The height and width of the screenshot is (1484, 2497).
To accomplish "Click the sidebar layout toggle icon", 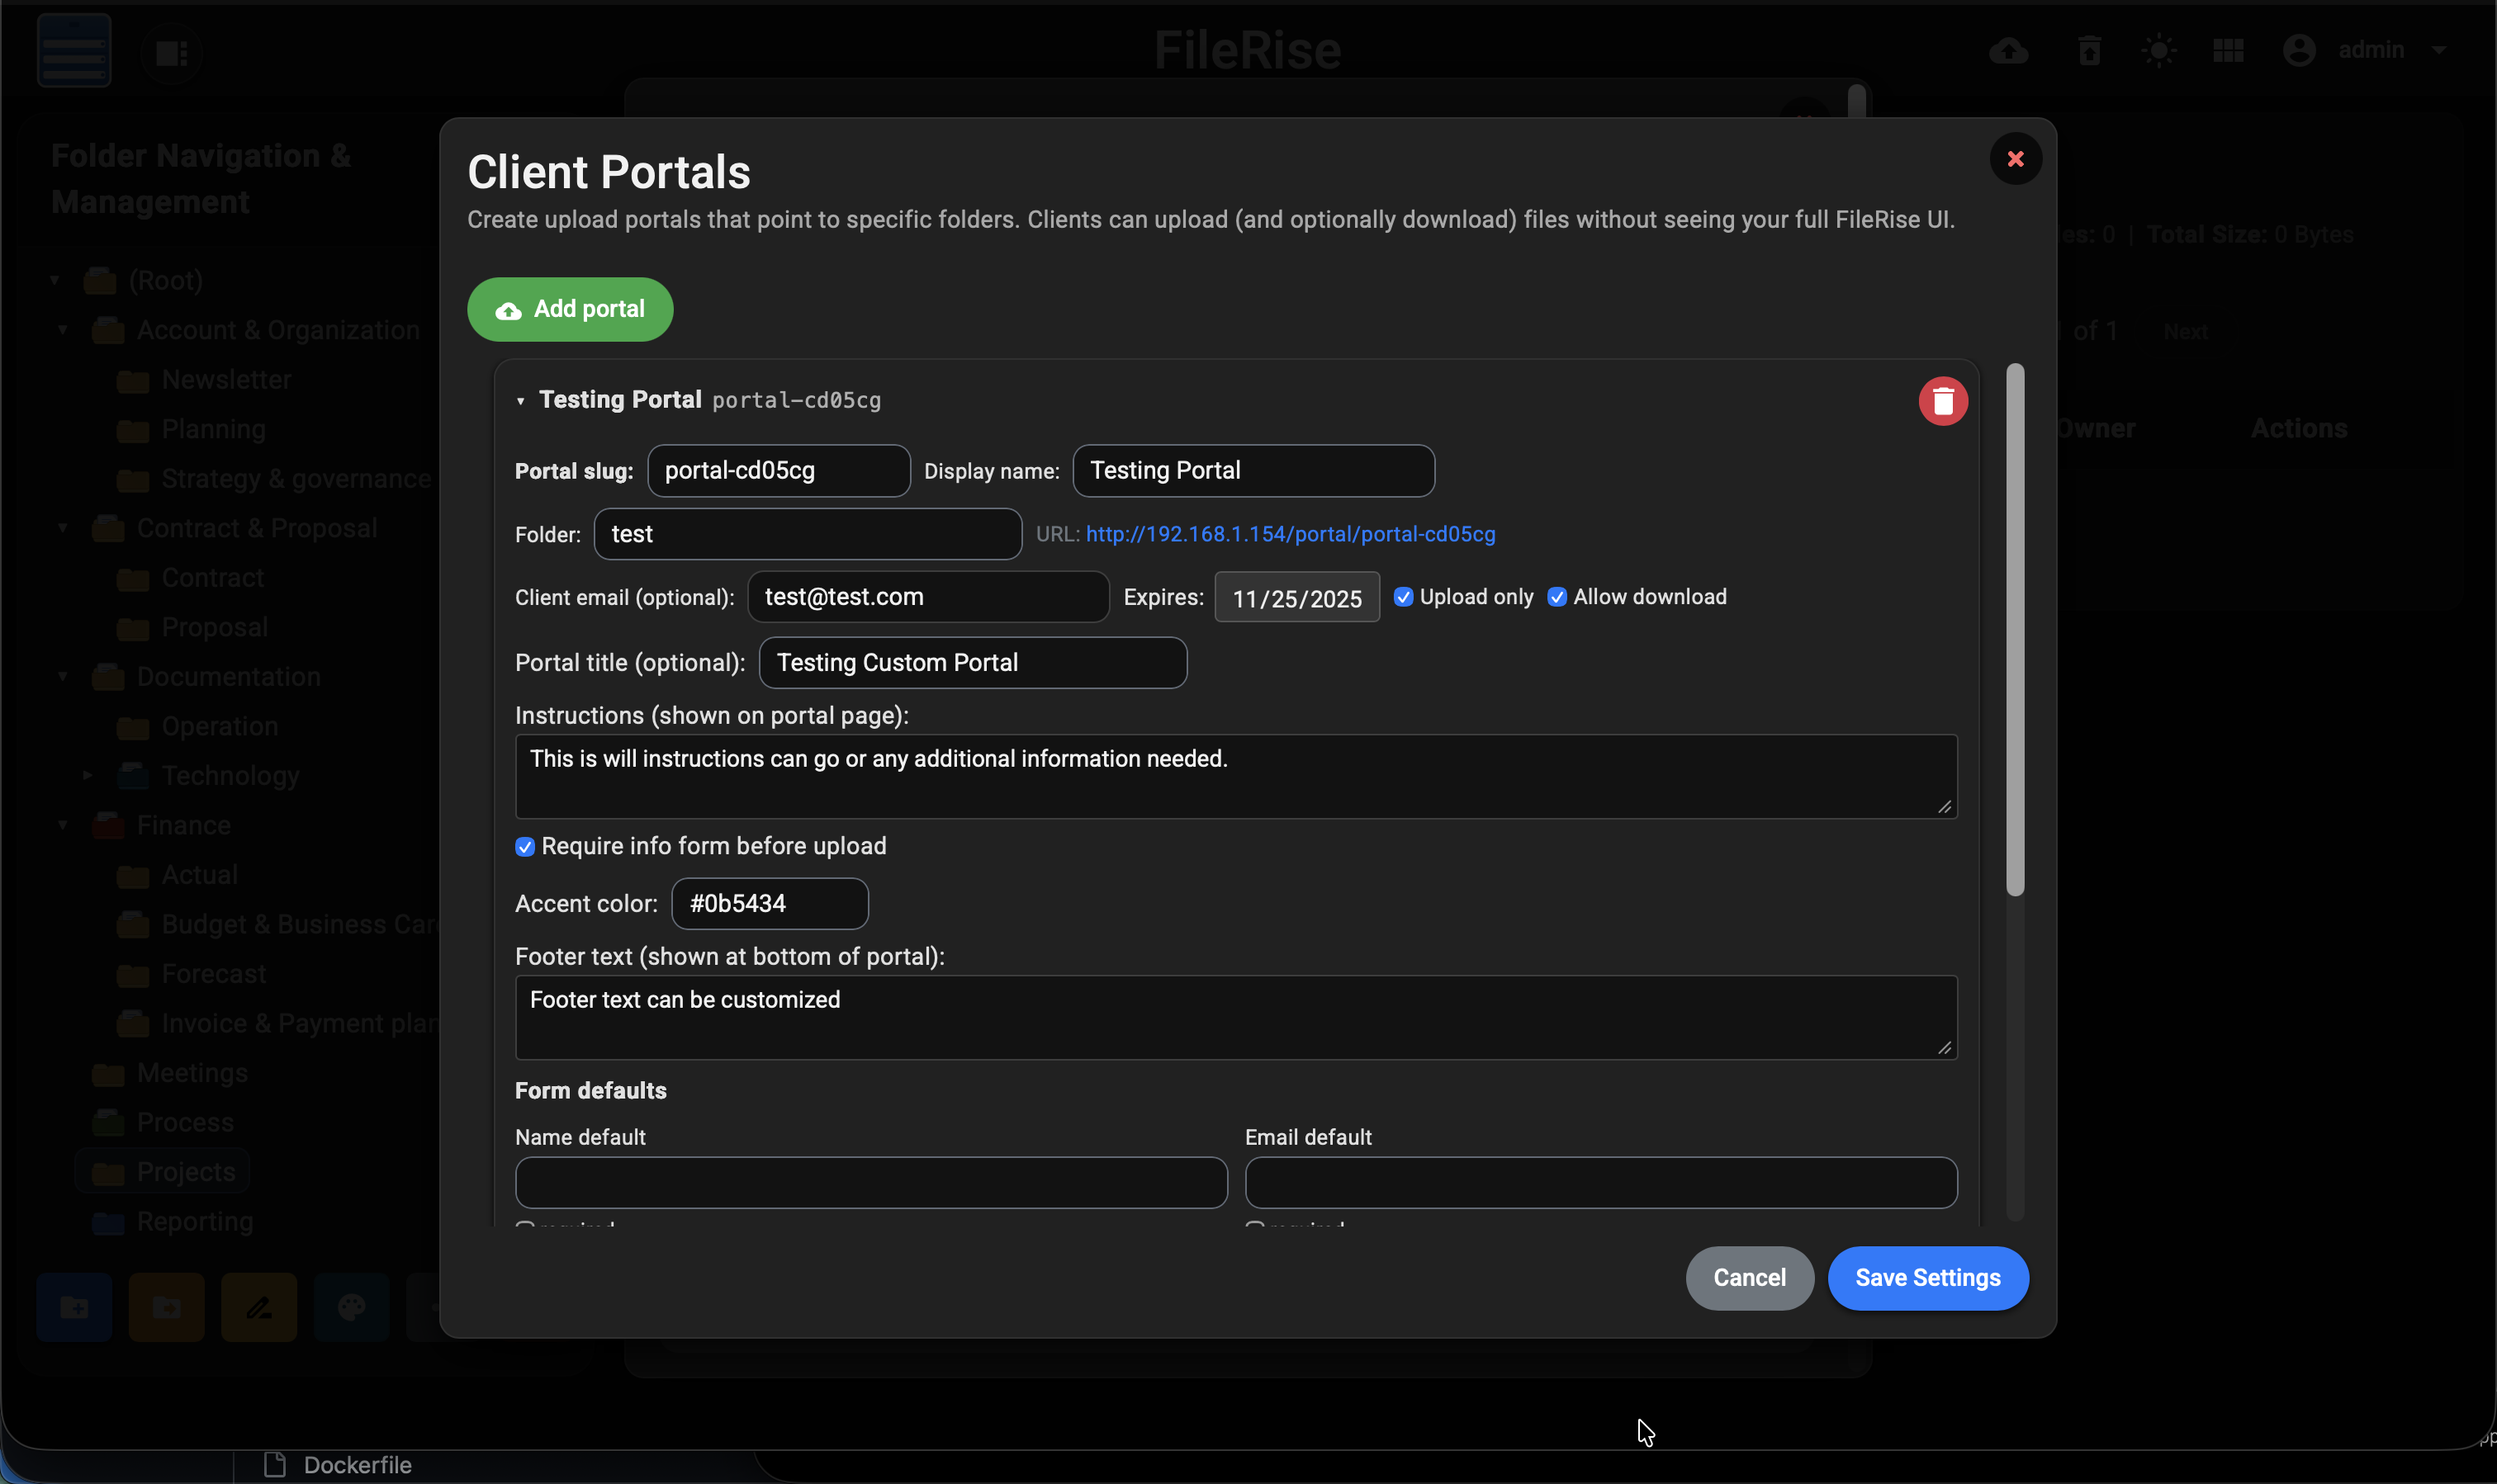I will (x=171, y=52).
